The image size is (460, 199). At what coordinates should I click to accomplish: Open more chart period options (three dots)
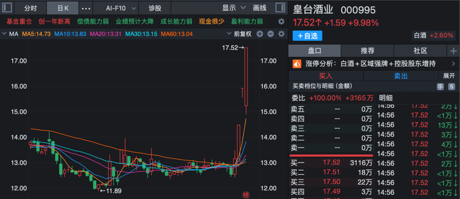(x=86, y=8)
